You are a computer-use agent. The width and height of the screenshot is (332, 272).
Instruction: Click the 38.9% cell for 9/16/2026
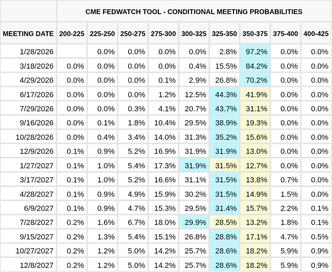[x=225, y=123]
